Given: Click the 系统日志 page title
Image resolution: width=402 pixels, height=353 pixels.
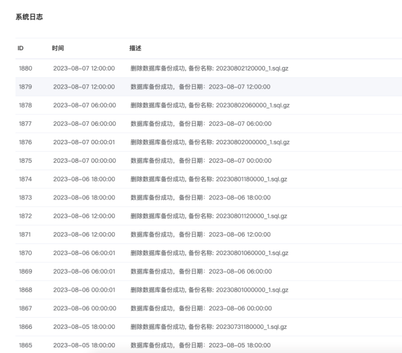Looking at the screenshot, I should pyautogui.click(x=29, y=17).
